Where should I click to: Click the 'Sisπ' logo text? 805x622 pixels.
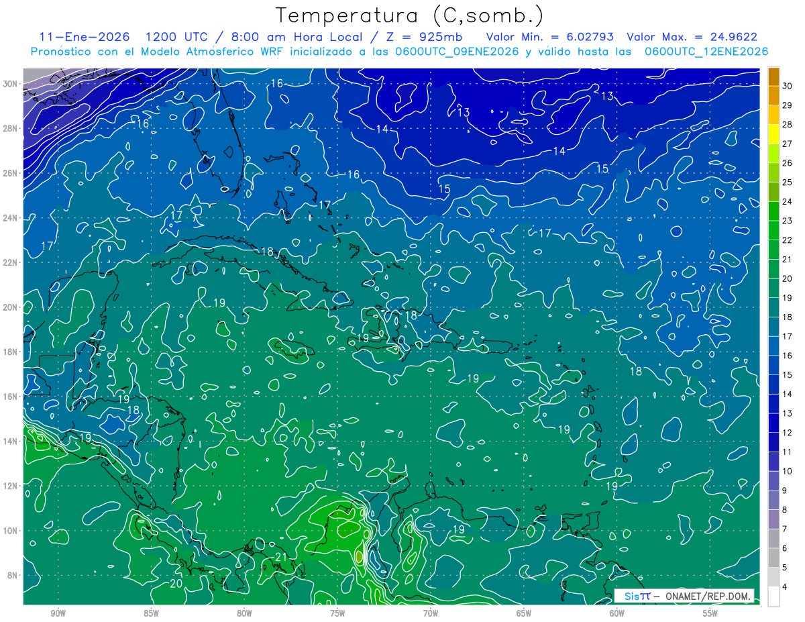[637, 596]
